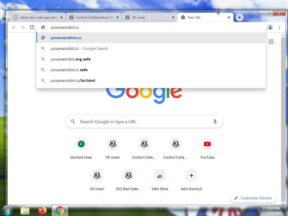288x216 pixels.
Task: Click the page scrollbar up arrow
Action: tap(283, 35)
